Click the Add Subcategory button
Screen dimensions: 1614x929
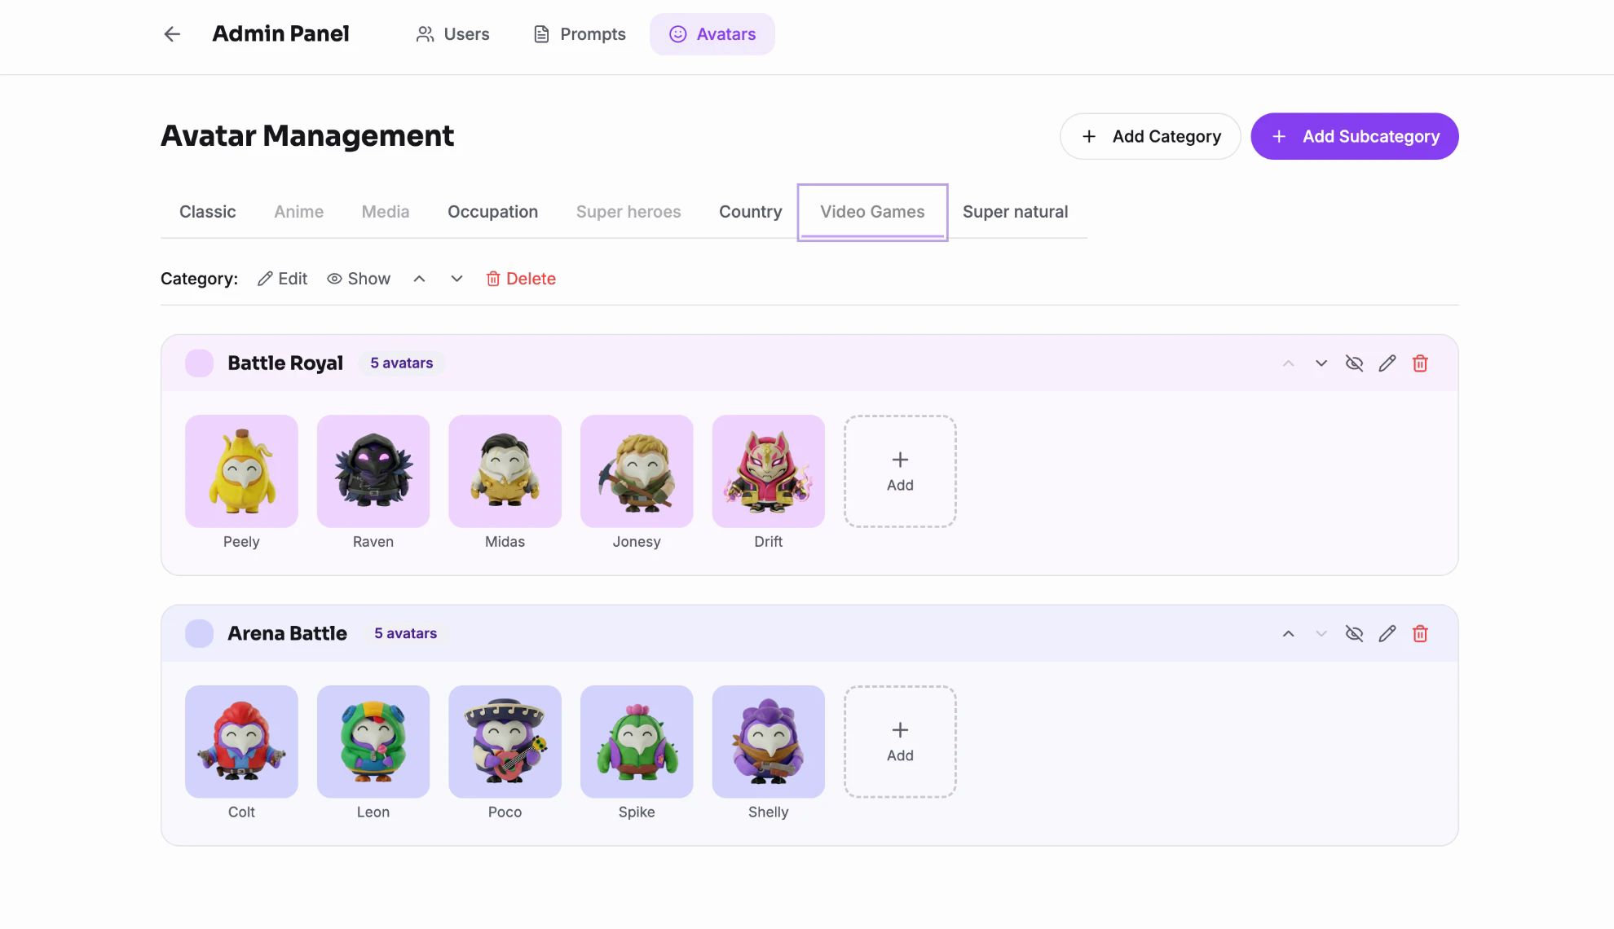(x=1355, y=136)
